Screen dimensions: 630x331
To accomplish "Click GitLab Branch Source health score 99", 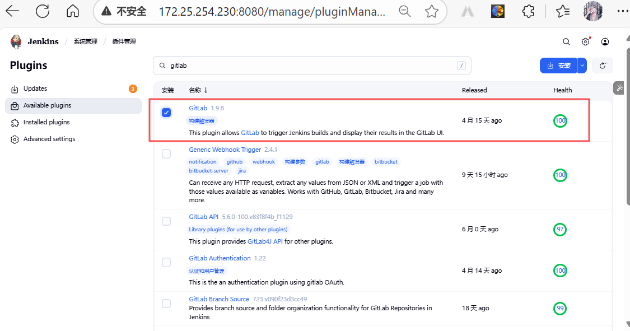I will (560, 308).
